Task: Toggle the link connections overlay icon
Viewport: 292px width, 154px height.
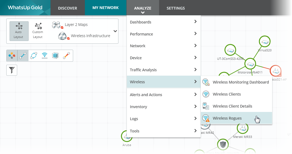Action: tap(23, 55)
